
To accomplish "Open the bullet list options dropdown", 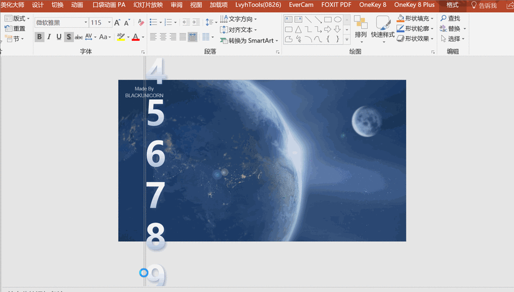I will 160,23.
